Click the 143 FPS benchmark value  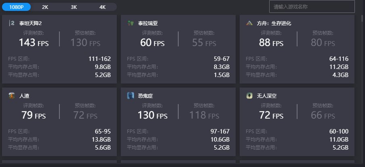coord(34,42)
